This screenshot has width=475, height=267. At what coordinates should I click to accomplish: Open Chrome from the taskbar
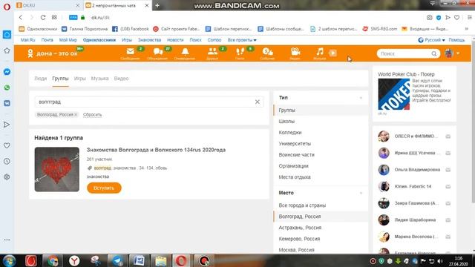(x=53, y=260)
